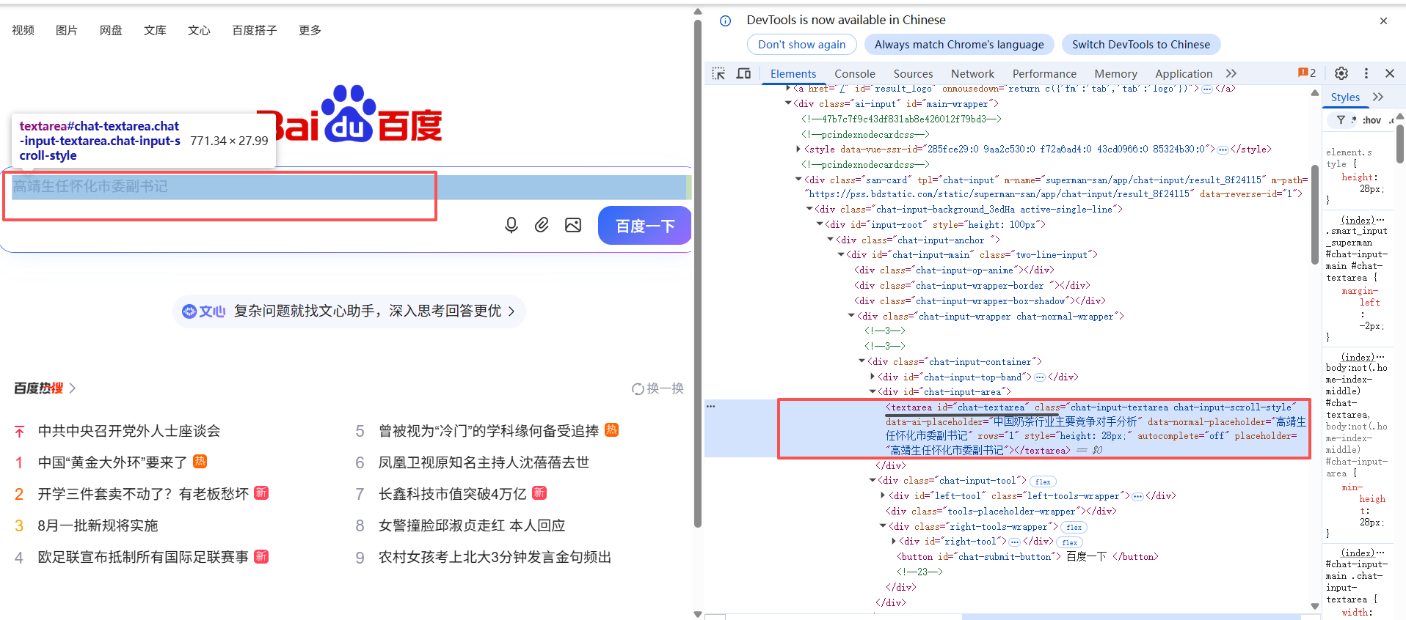The height and width of the screenshot is (620, 1406).
Task: Collapse the san-card chat-input div node
Action: click(x=799, y=180)
